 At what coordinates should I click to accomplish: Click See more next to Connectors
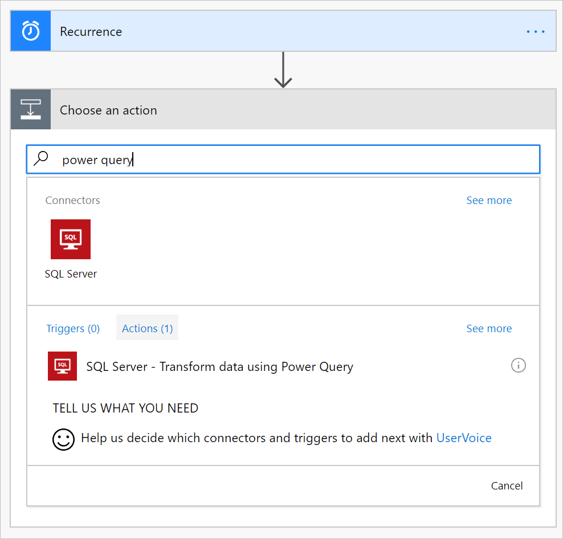(x=488, y=201)
